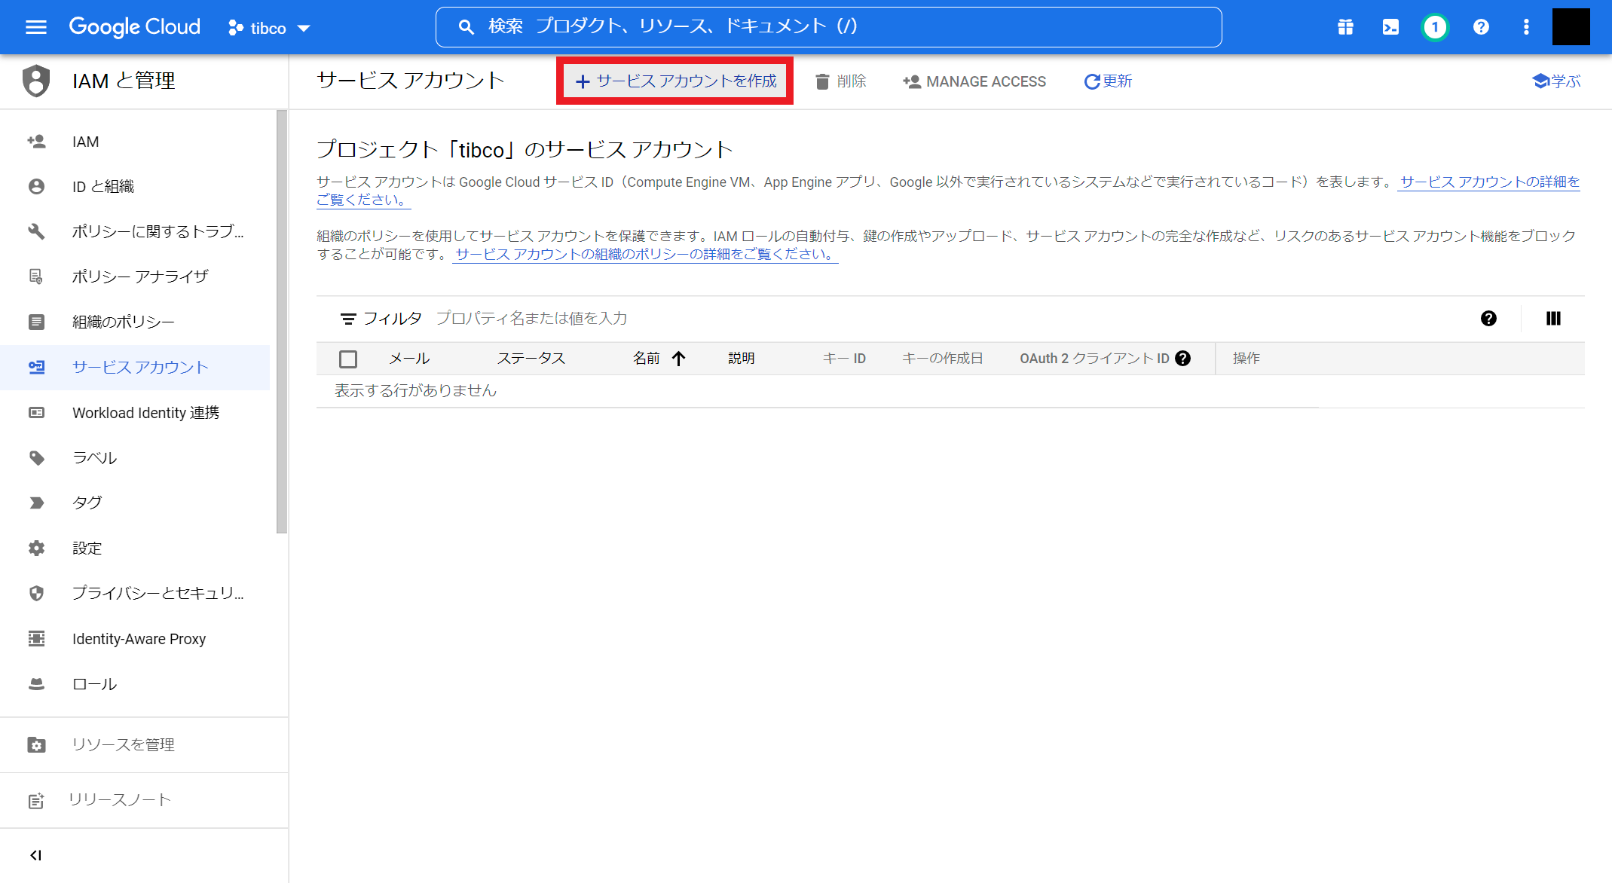Click the メール column header
Viewport: 1612px width, 883px height.
[409, 359]
